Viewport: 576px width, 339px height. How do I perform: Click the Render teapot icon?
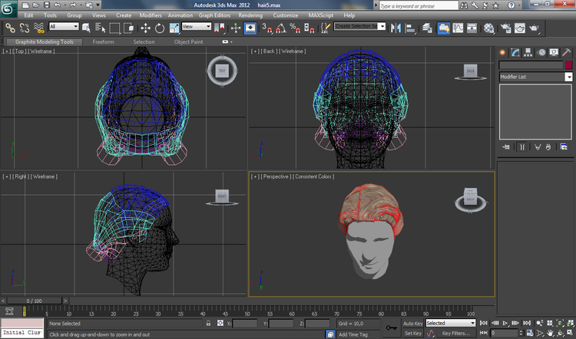534,28
